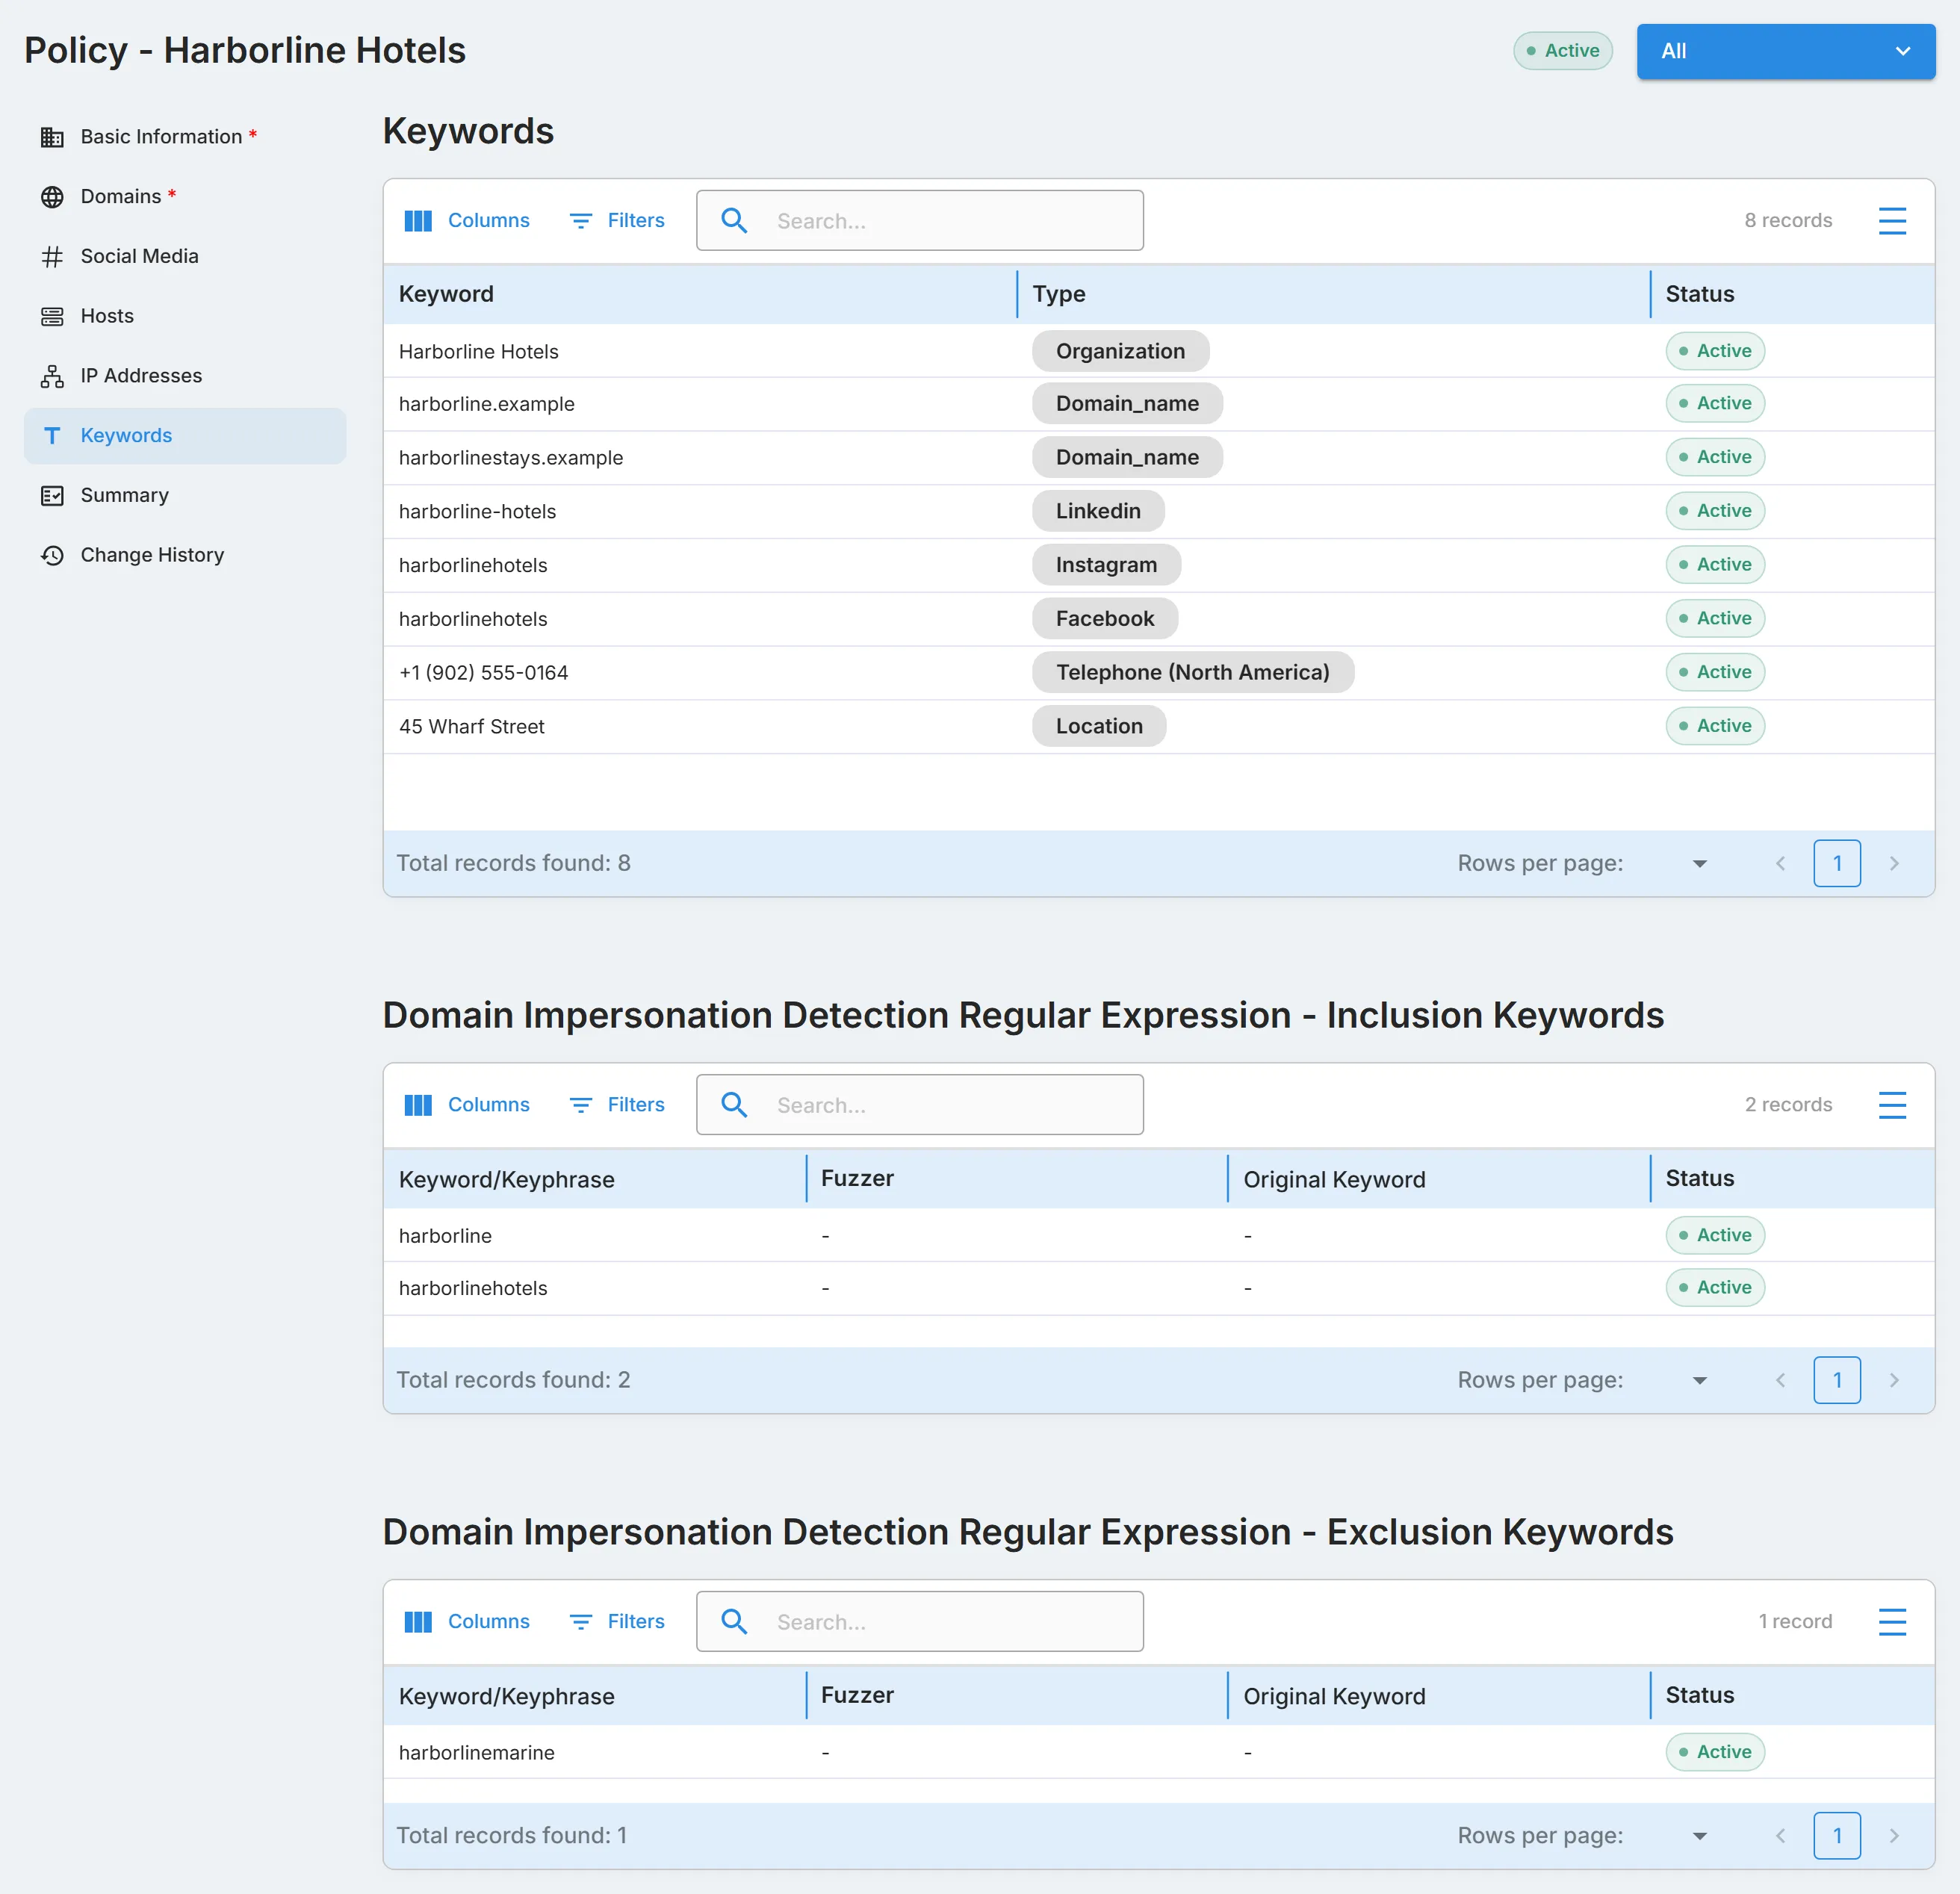Focus the Search field in Exclusion Keywords table
Screen dimensions: 1960x1894
pyautogui.click(x=920, y=1622)
